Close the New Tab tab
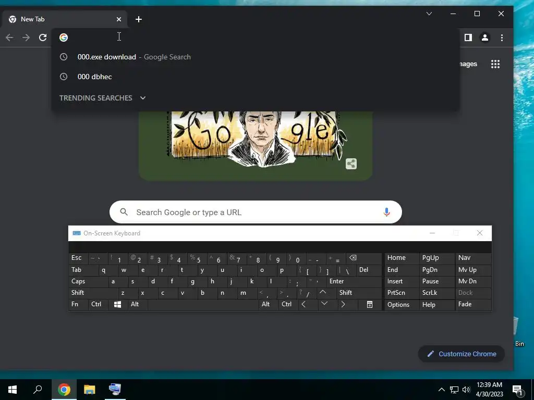 pos(119,19)
